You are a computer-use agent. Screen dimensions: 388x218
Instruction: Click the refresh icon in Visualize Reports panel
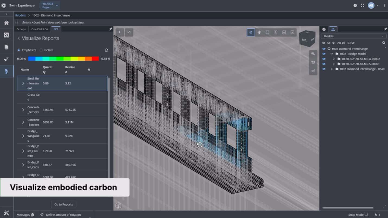106,50
